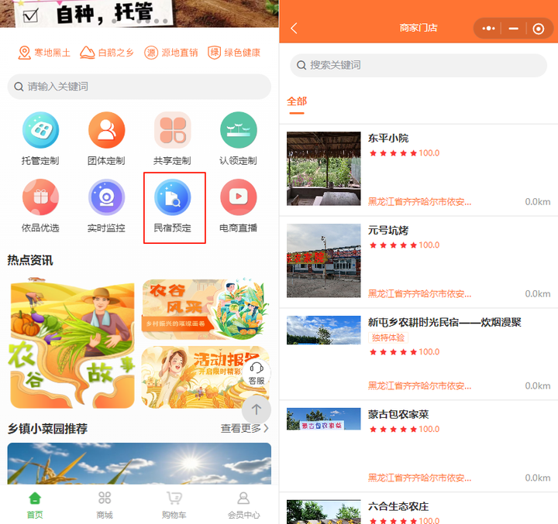Open the 六合生态农庄 store photo
Image resolution: width=558 pixels, height=524 pixels.
(323, 512)
